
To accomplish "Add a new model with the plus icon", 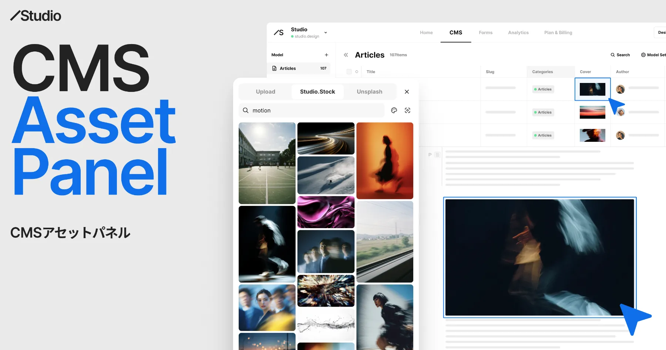I will point(326,55).
